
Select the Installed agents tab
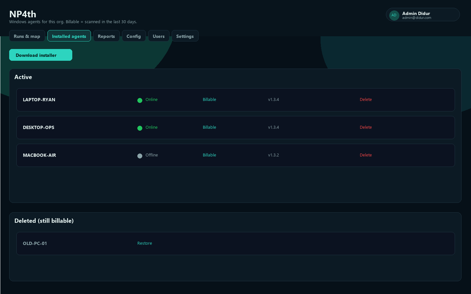click(x=69, y=36)
